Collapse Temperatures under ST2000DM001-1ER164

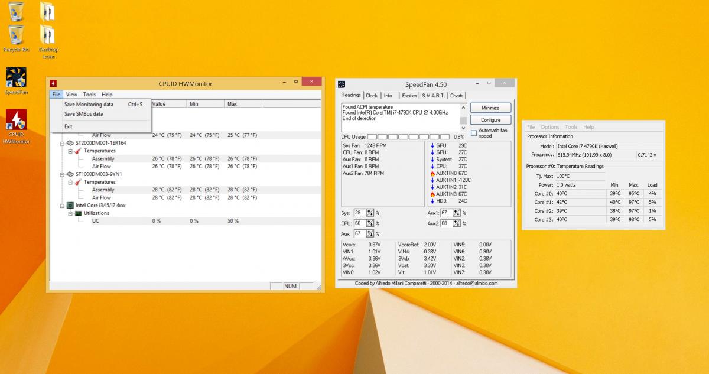[70, 151]
